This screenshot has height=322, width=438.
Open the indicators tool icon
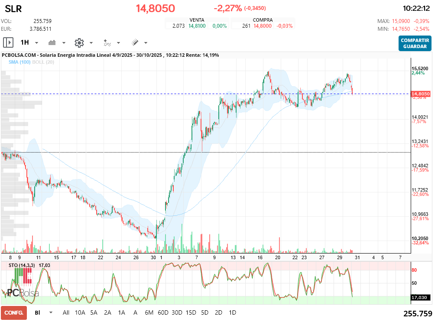(107, 43)
